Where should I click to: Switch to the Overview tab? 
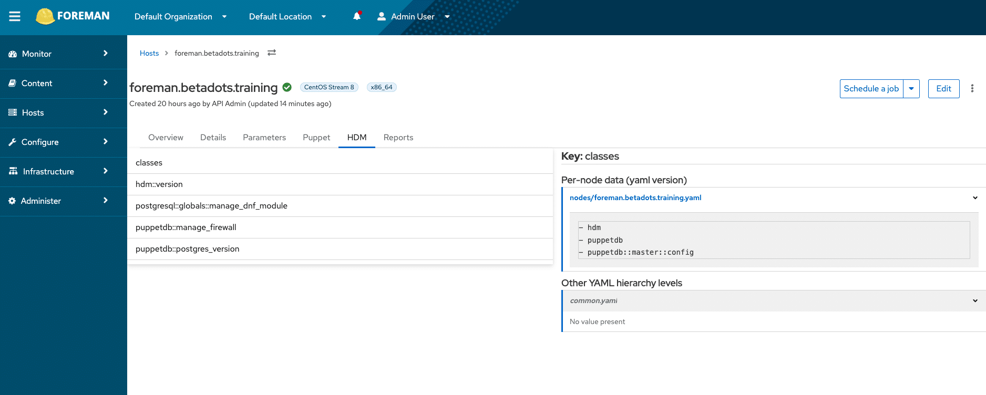coord(166,137)
